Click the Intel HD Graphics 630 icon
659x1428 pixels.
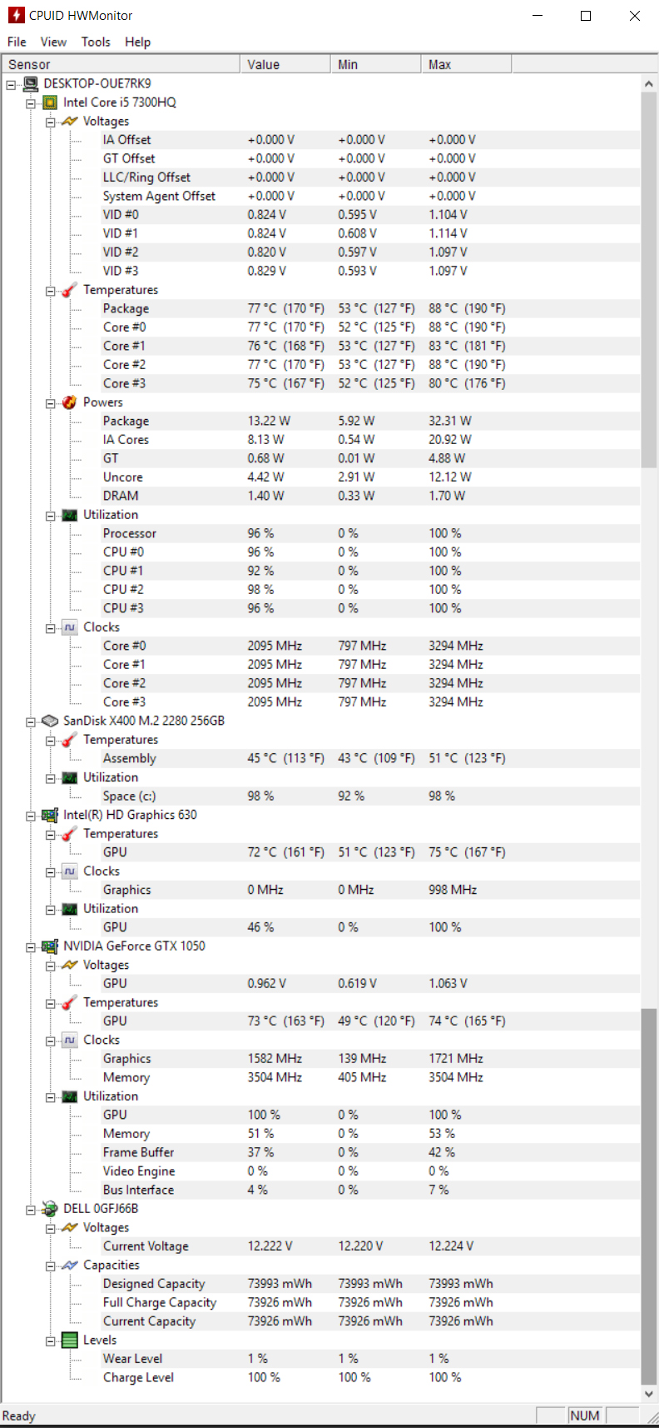pyautogui.click(x=50, y=815)
